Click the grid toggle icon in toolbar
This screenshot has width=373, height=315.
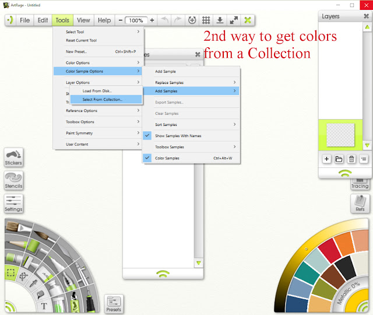click(206, 20)
